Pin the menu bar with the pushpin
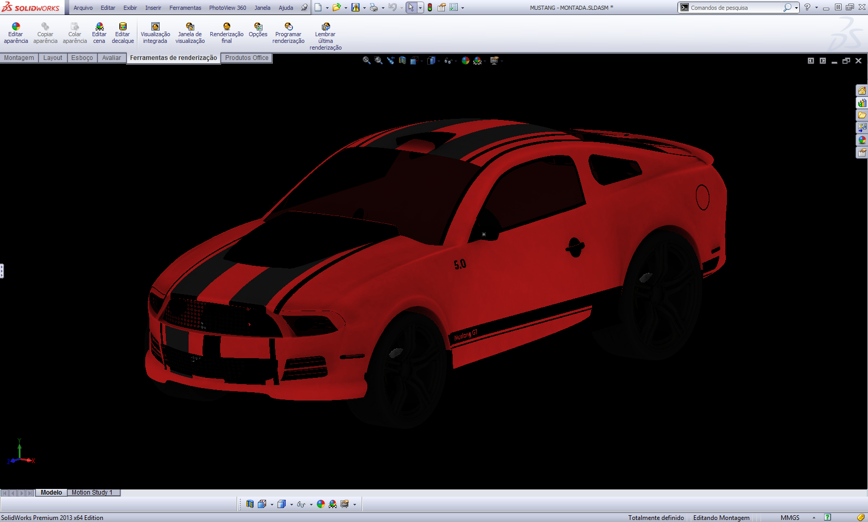 pyautogui.click(x=304, y=8)
